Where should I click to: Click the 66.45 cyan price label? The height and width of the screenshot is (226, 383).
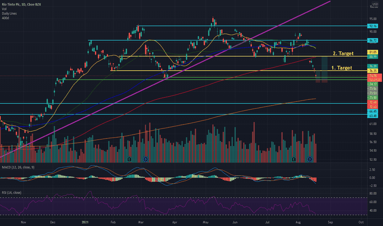pyautogui.click(x=373, y=111)
